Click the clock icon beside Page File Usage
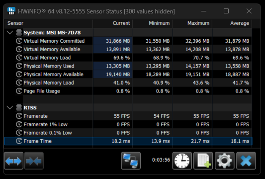The image size is (265, 179). 19,91
